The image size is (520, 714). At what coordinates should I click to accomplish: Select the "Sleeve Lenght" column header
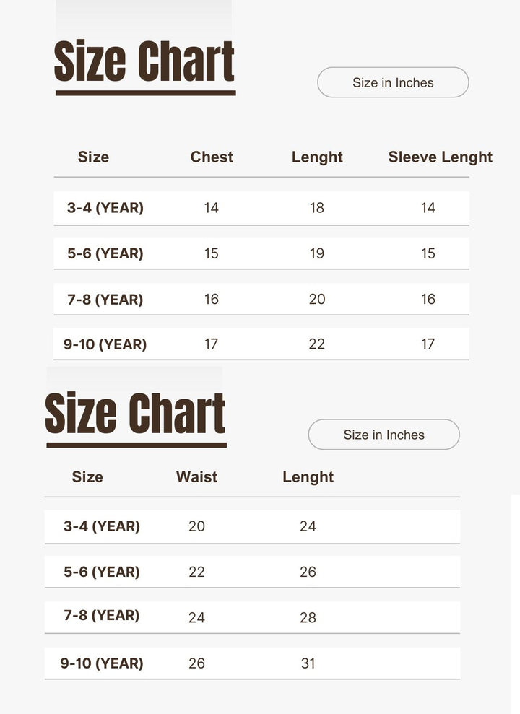pos(440,157)
